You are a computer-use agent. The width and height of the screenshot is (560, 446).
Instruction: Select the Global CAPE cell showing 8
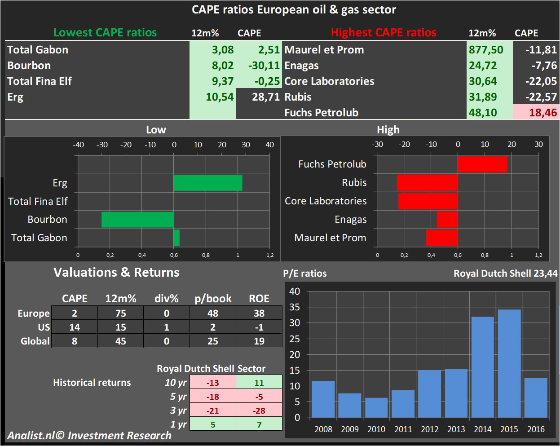click(75, 341)
